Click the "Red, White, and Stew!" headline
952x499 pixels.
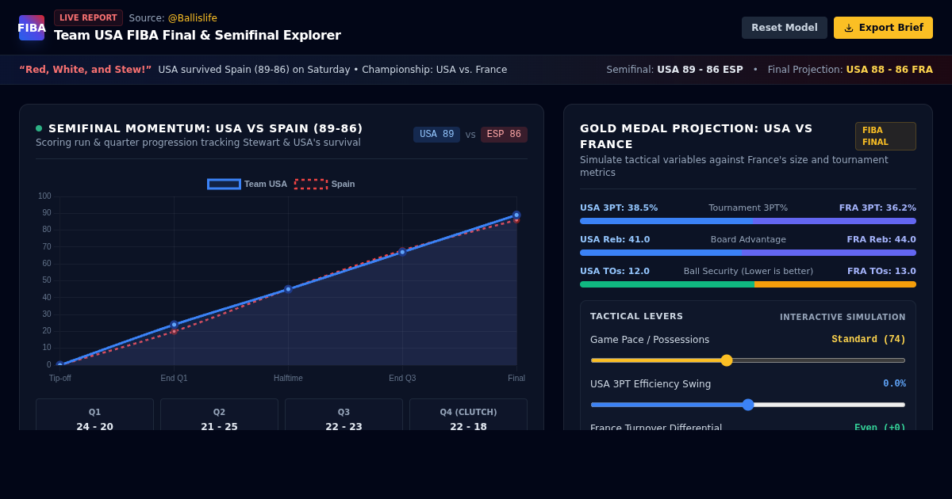[x=85, y=70]
